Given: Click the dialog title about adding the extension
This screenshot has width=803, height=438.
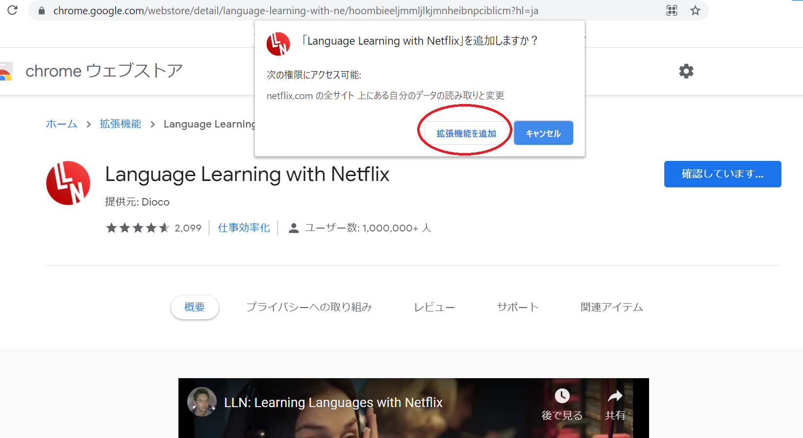Looking at the screenshot, I should pos(420,41).
